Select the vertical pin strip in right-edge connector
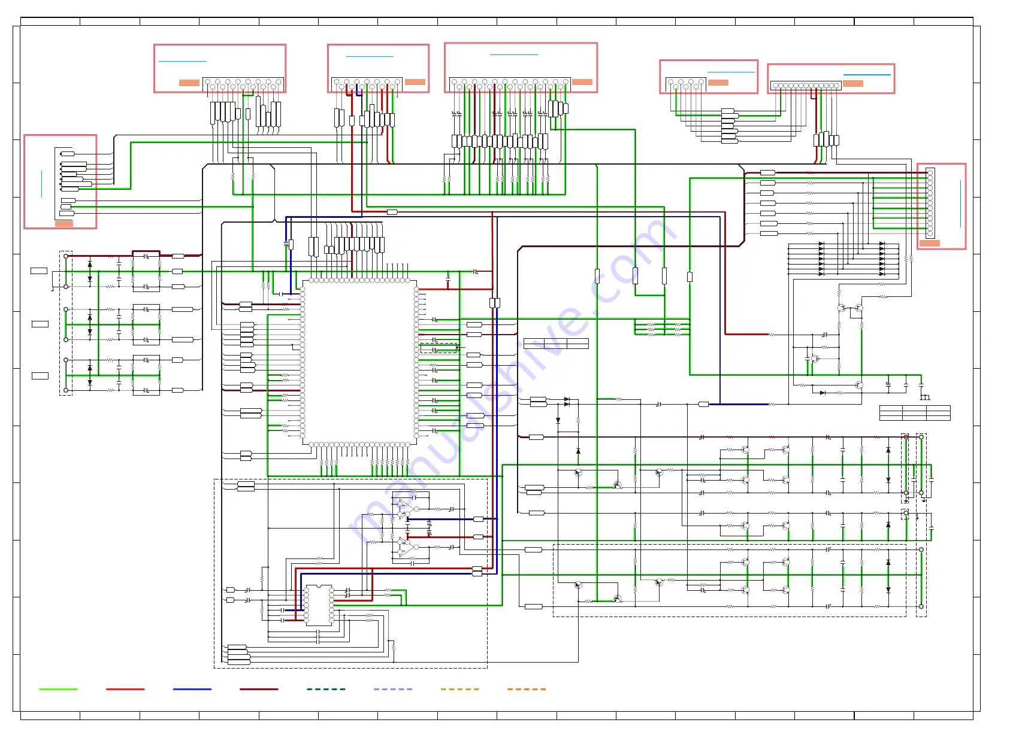Viewport: 1019px width, 756px height. (x=930, y=203)
